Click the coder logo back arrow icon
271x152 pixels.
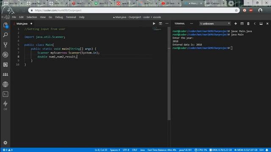pos(5,17)
